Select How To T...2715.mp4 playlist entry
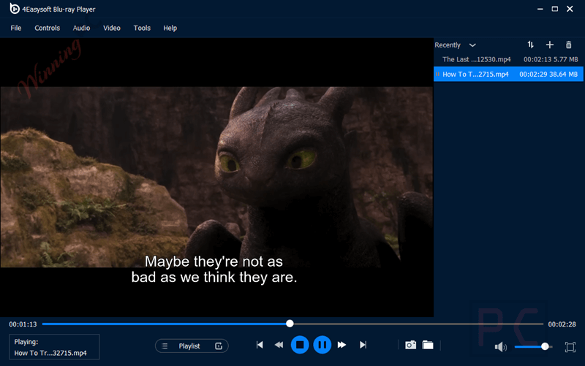The width and height of the screenshot is (585, 366). tap(508, 75)
